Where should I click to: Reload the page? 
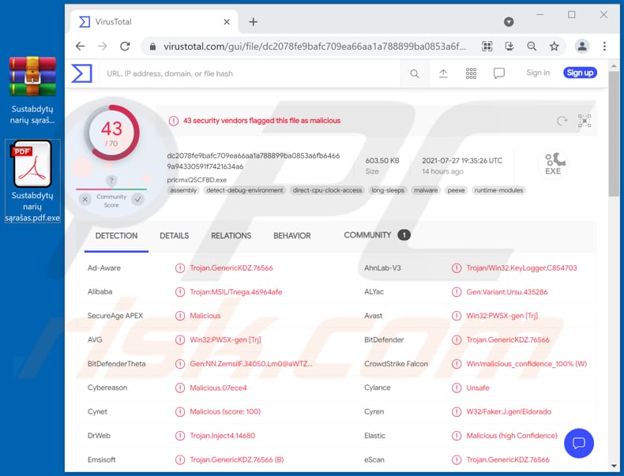(125, 46)
